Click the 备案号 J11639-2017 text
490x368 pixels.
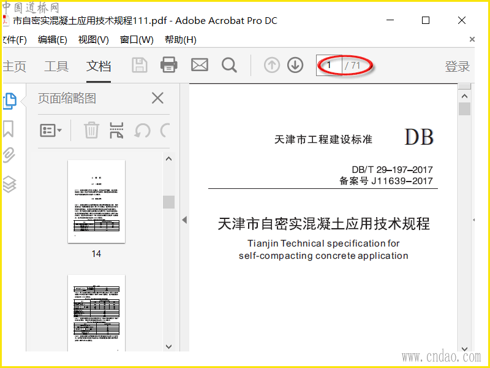coord(386,181)
